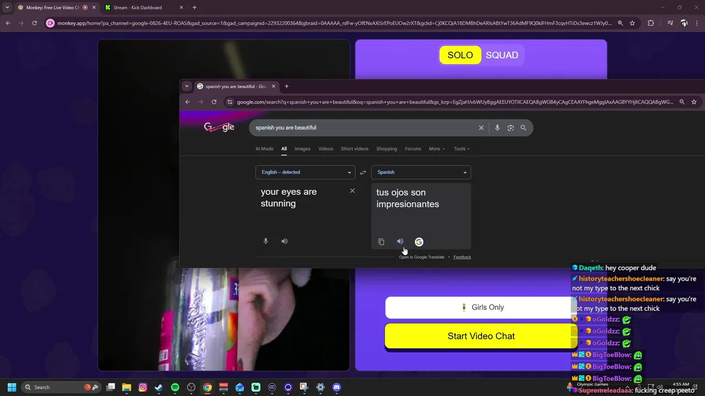Image resolution: width=705 pixels, height=396 pixels.
Task: Open zoom control in Google window address bar
Action: pos(682,102)
